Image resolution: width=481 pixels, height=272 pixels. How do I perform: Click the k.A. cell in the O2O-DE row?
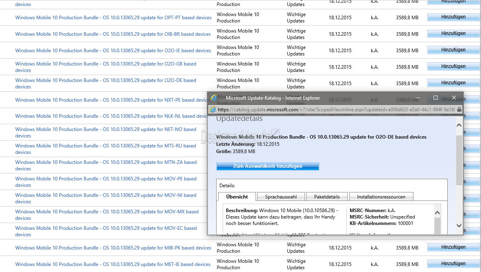coord(375,84)
